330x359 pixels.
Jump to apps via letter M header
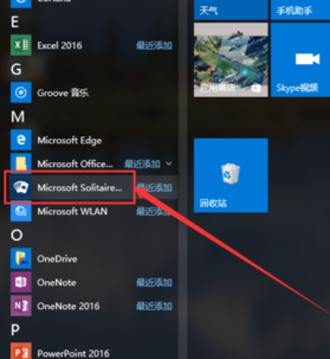pos(17,117)
